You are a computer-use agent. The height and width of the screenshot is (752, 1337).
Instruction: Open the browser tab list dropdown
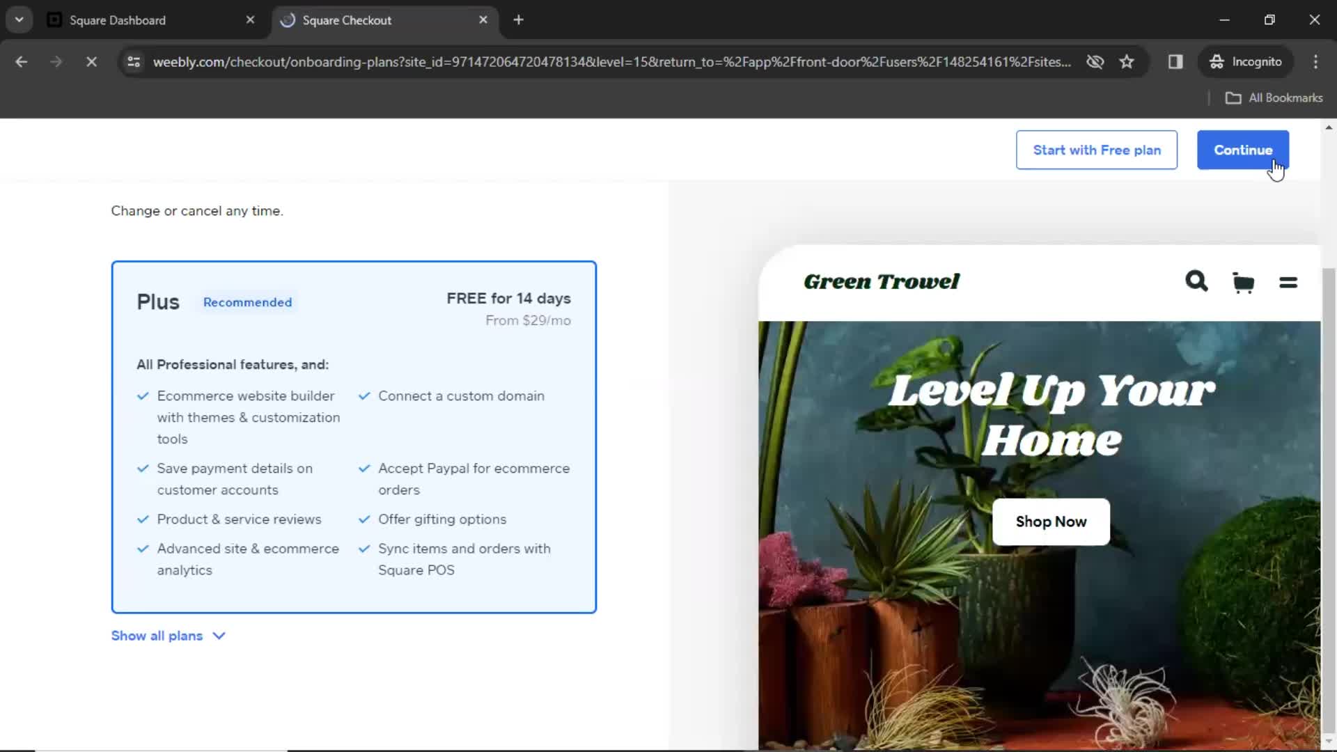coord(19,19)
